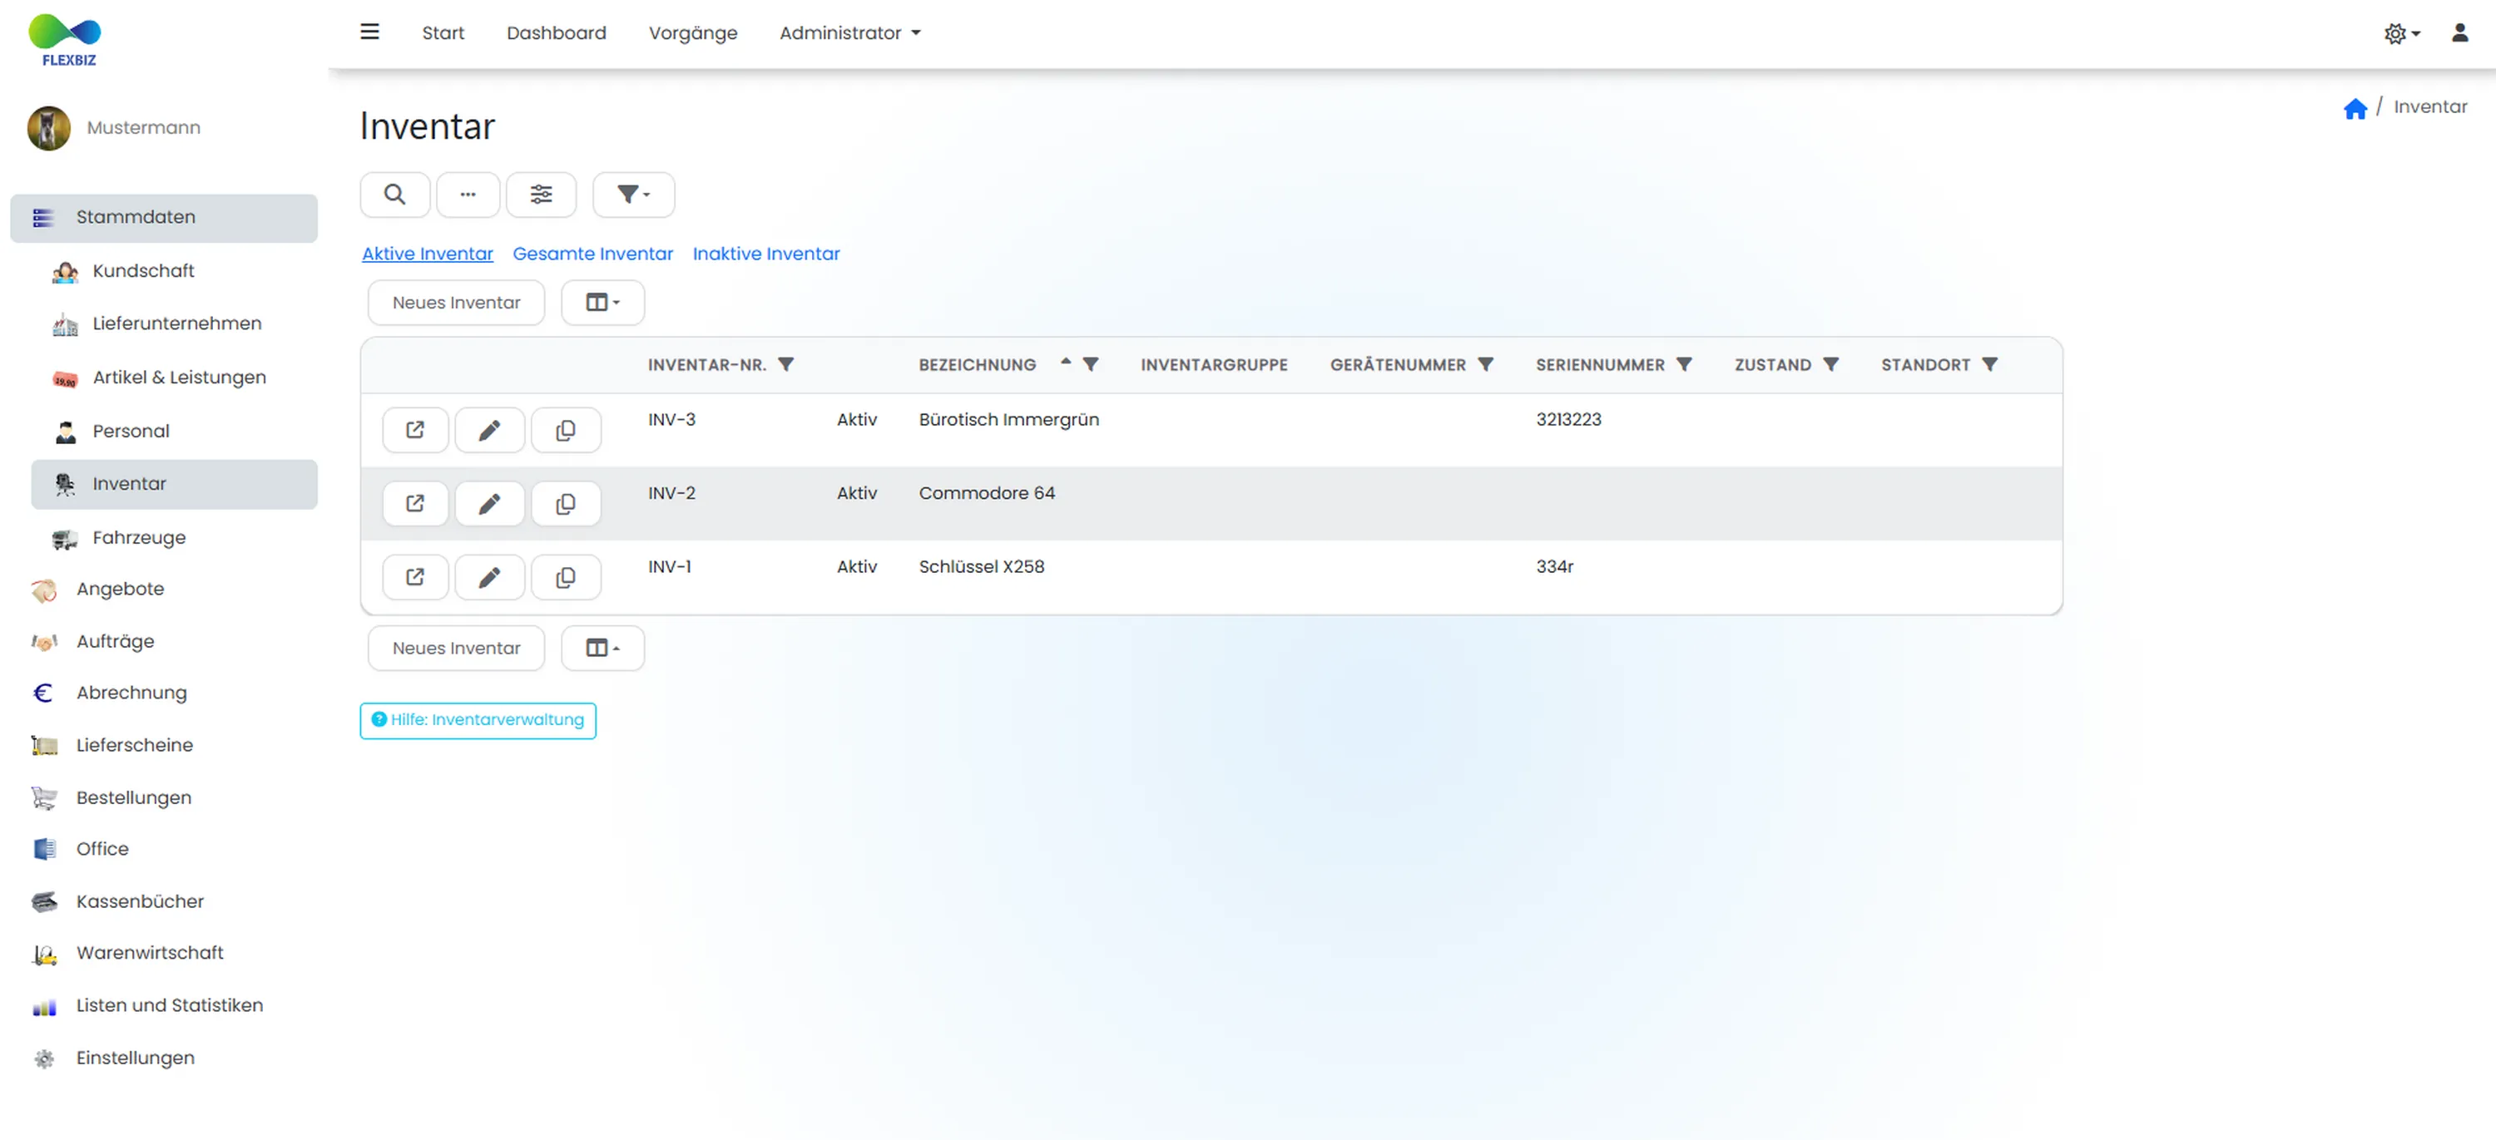Edit INV-1 with pencil icon

[489, 577]
